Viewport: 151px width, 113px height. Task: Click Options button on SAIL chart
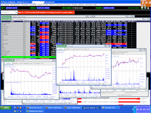(60, 49)
